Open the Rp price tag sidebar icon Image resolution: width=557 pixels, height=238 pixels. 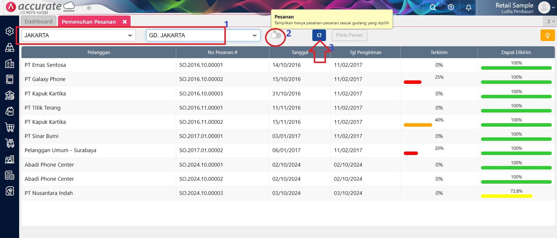10,111
